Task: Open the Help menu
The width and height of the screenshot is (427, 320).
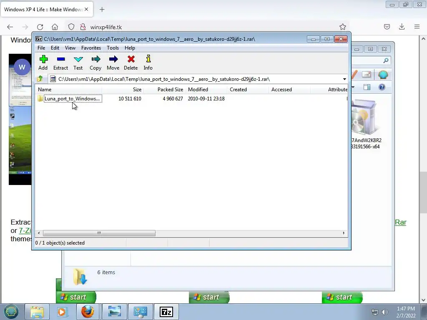Action: pyautogui.click(x=130, y=48)
